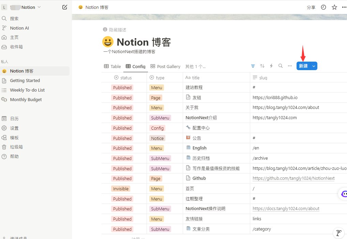This screenshot has height=239, width=347.
Task: Expand the 新建 dropdown arrow
Action: pyautogui.click(x=314, y=66)
